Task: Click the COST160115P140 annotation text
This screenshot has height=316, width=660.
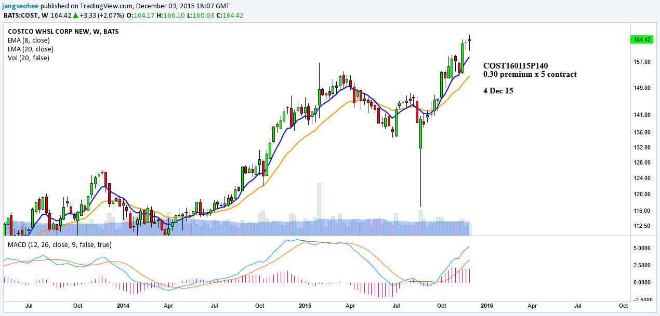Action: tap(516, 66)
